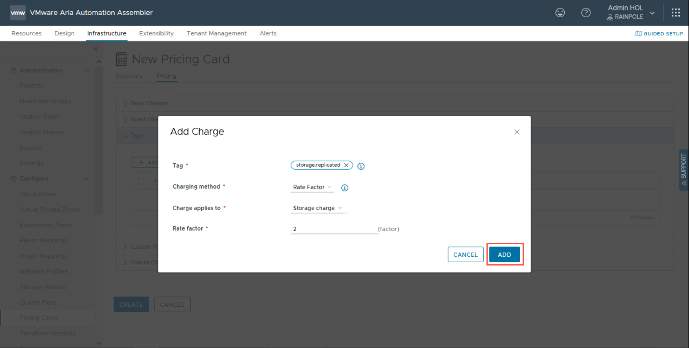This screenshot has width=689, height=348.
Task: Click the feedback smiley face icon
Action: 560,13
